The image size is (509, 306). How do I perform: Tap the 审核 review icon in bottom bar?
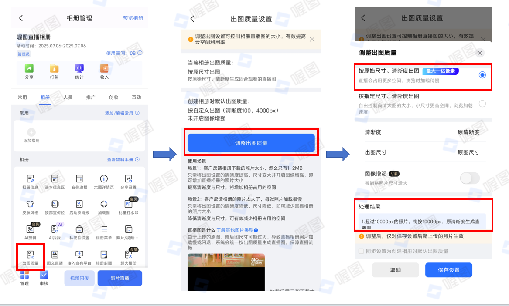44,275
